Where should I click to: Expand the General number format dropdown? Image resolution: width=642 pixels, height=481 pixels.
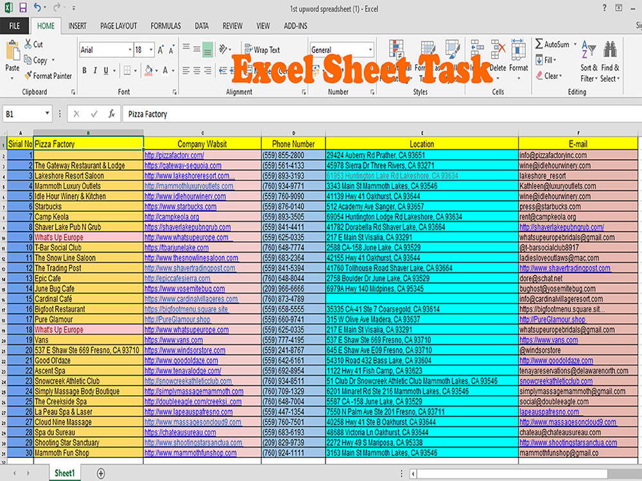[x=370, y=50]
